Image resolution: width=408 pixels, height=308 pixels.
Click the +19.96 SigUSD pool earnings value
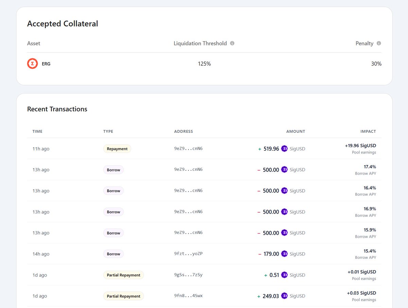pos(360,145)
